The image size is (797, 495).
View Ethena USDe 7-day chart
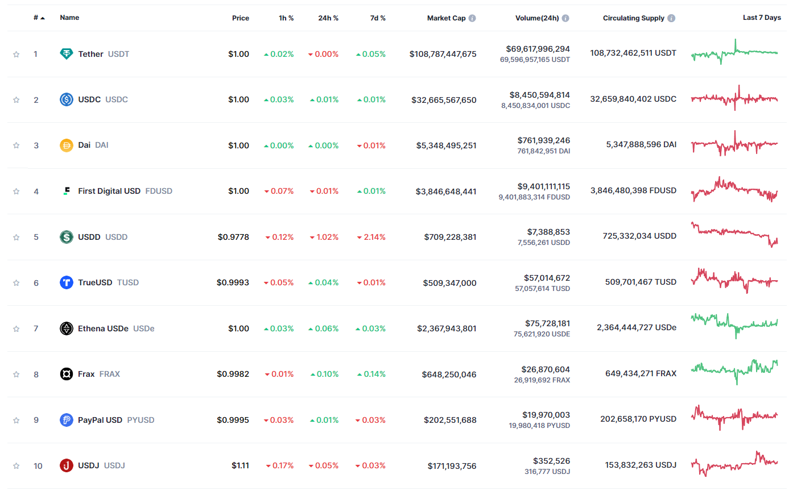coord(734,326)
